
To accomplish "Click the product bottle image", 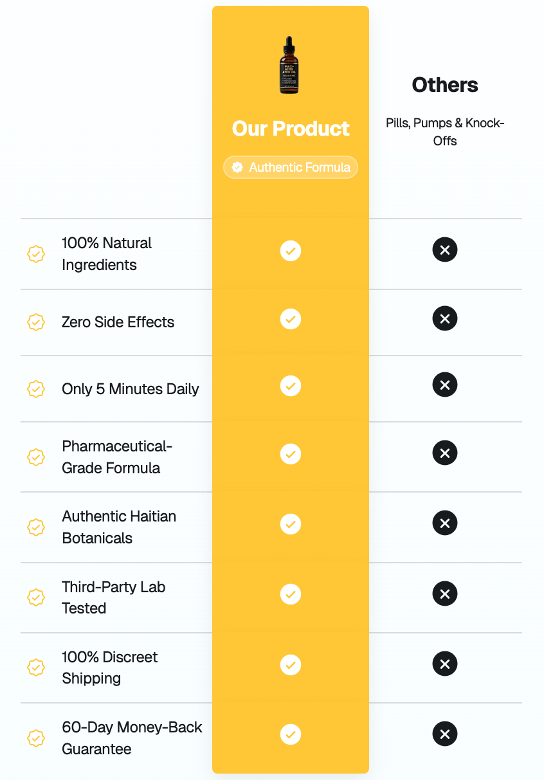I will click(289, 66).
